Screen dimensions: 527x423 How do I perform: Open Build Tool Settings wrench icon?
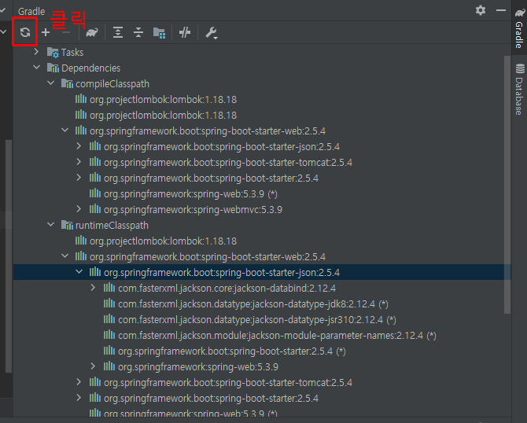coord(212,32)
